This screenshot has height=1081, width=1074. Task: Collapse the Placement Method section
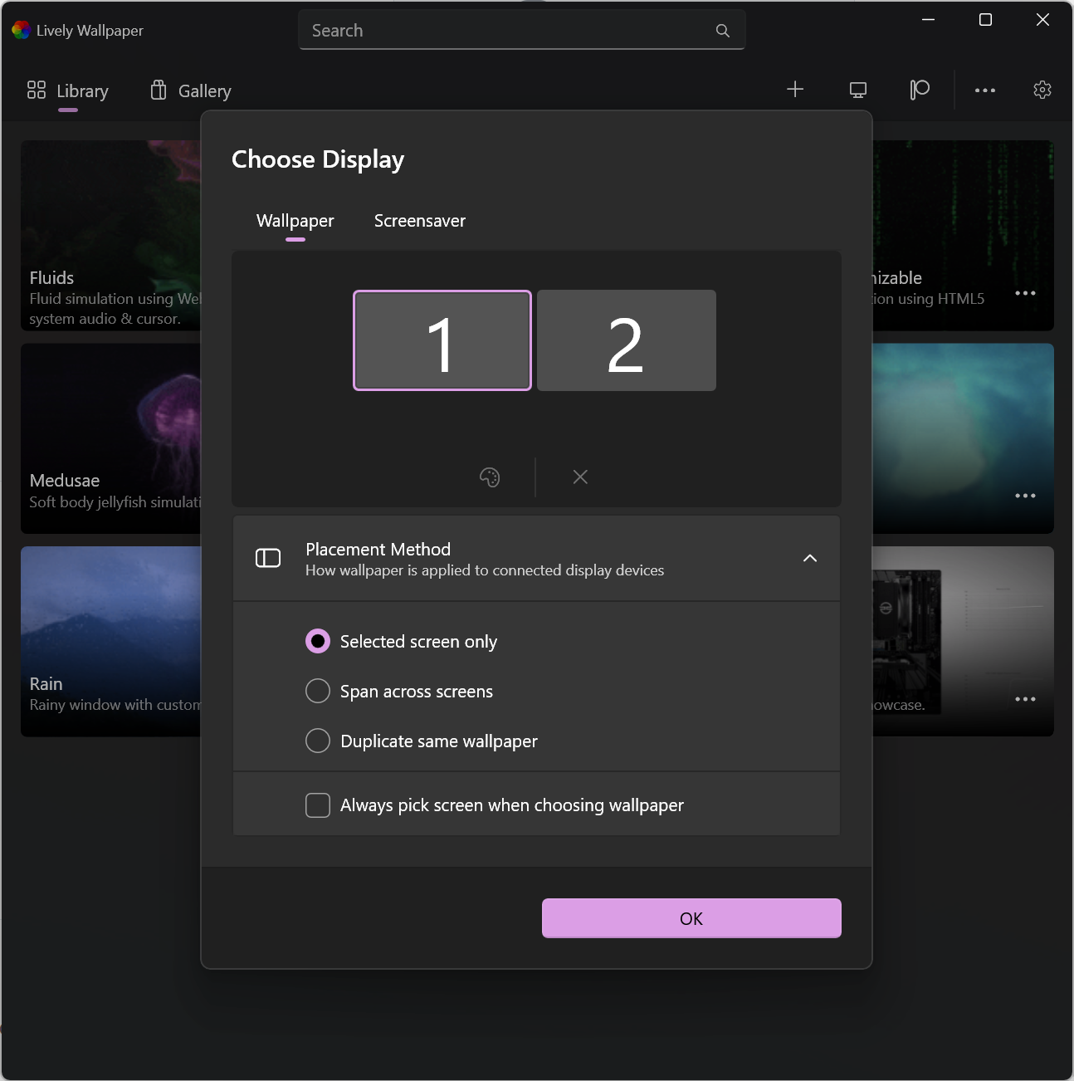tap(810, 558)
